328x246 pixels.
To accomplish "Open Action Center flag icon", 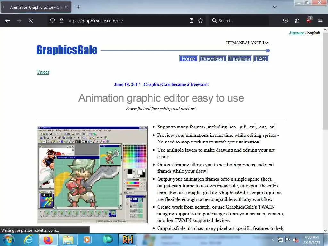I will (288, 240).
